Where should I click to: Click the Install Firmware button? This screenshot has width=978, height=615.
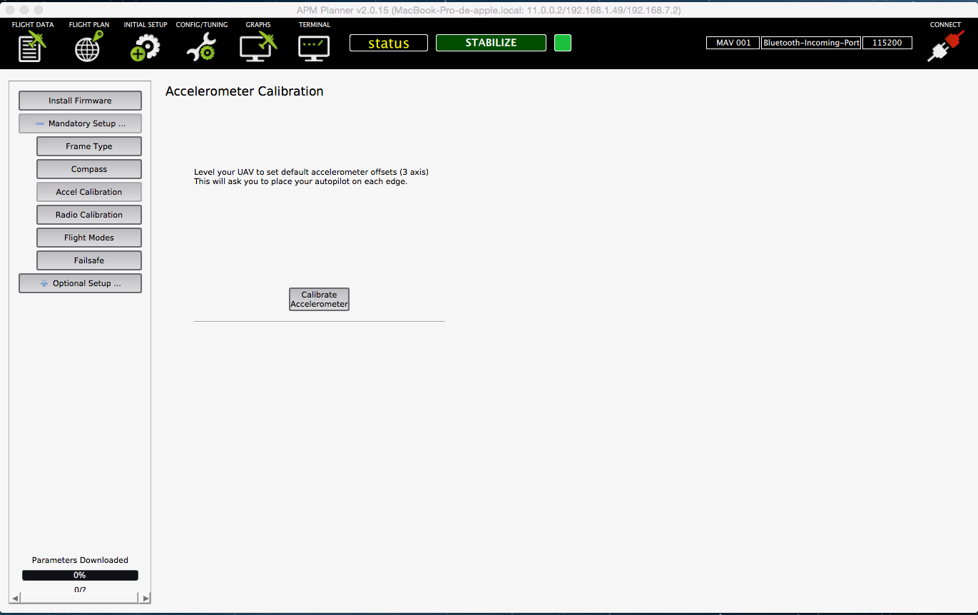click(x=80, y=101)
